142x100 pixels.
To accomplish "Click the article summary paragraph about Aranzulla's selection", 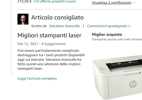I will tap(51, 59).
